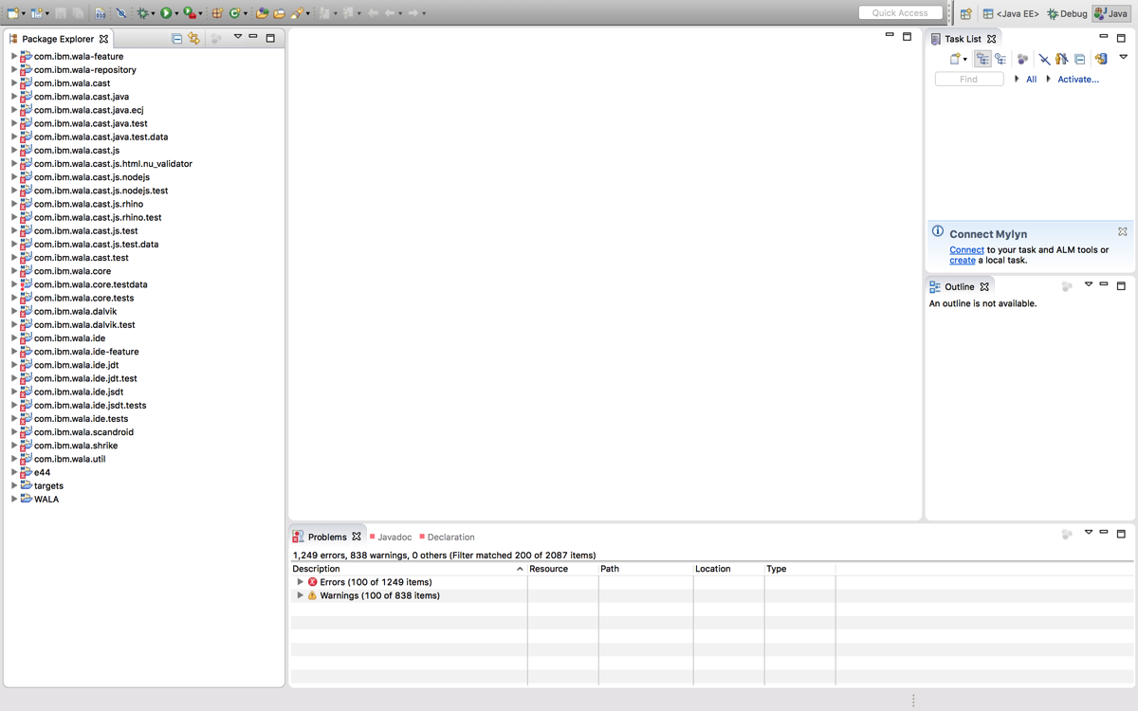Click the Activate... task link

[x=1078, y=80]
